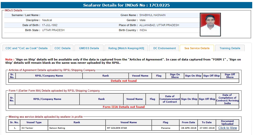Select the Saloon Rating rank cell
Viewport: 264px width, 135px height.
[57, 128]
